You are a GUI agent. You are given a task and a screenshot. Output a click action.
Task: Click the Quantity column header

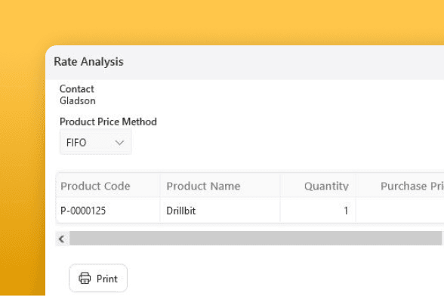click(326, 186)
